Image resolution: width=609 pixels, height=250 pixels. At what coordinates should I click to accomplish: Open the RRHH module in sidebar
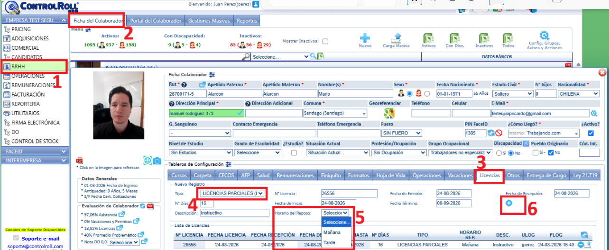pyautogui.click(x=34, y=66)
